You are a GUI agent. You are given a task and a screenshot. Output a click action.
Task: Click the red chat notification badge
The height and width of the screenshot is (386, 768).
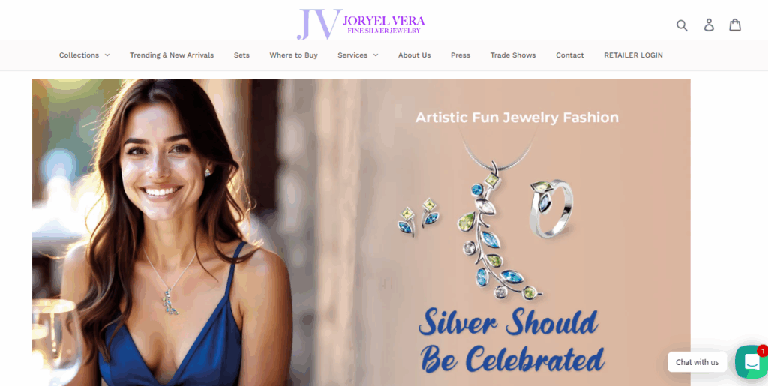tap(762, 350)
